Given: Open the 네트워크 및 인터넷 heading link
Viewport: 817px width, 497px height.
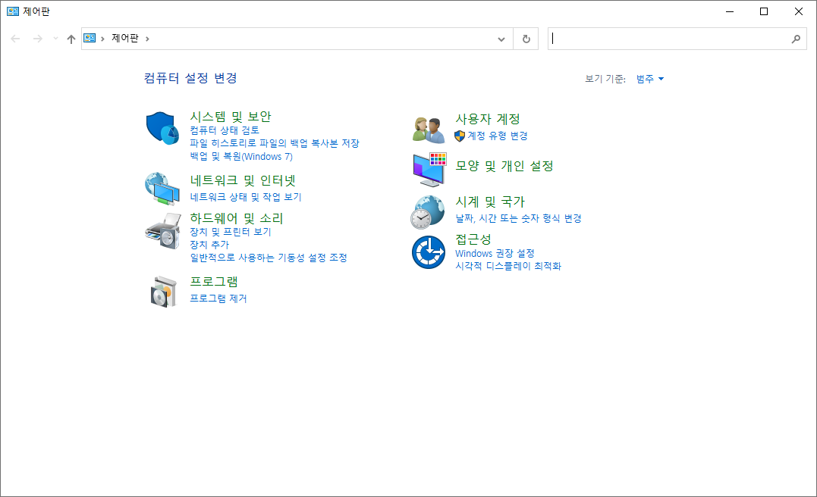Looking at the screenshot, I should 243,180.
